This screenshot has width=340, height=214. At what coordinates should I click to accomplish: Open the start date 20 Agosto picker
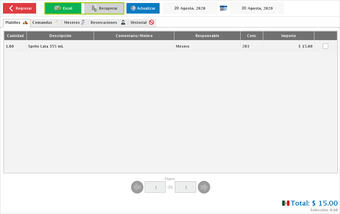tap(190, 8)
